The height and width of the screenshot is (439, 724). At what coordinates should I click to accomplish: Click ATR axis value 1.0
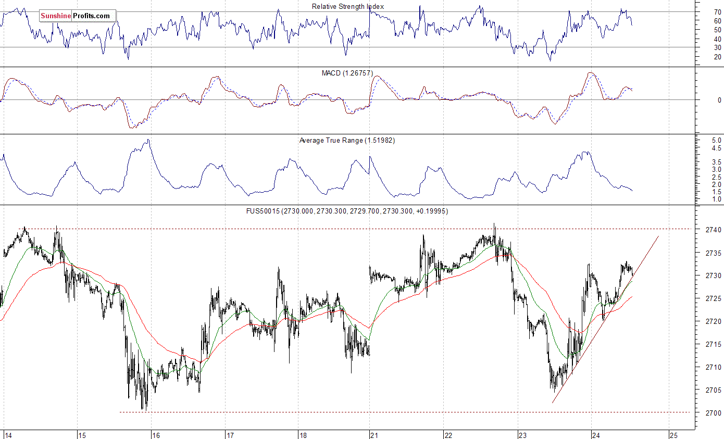(716, 199)
